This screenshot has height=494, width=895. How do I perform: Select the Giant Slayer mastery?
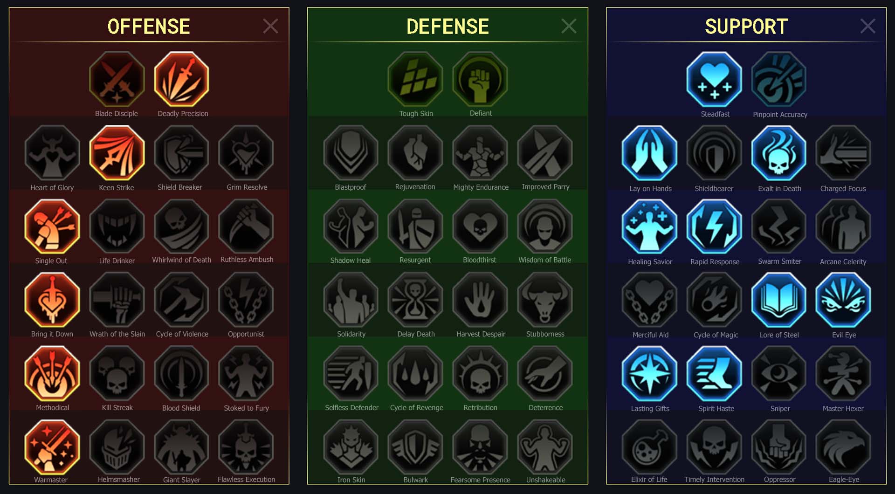pos(182,447)
